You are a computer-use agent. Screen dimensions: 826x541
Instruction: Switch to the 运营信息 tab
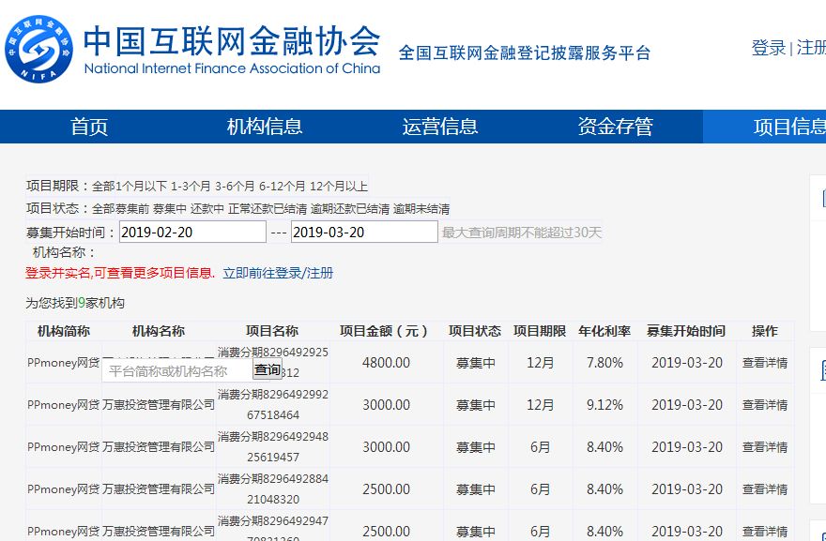(x=440, y=127)
